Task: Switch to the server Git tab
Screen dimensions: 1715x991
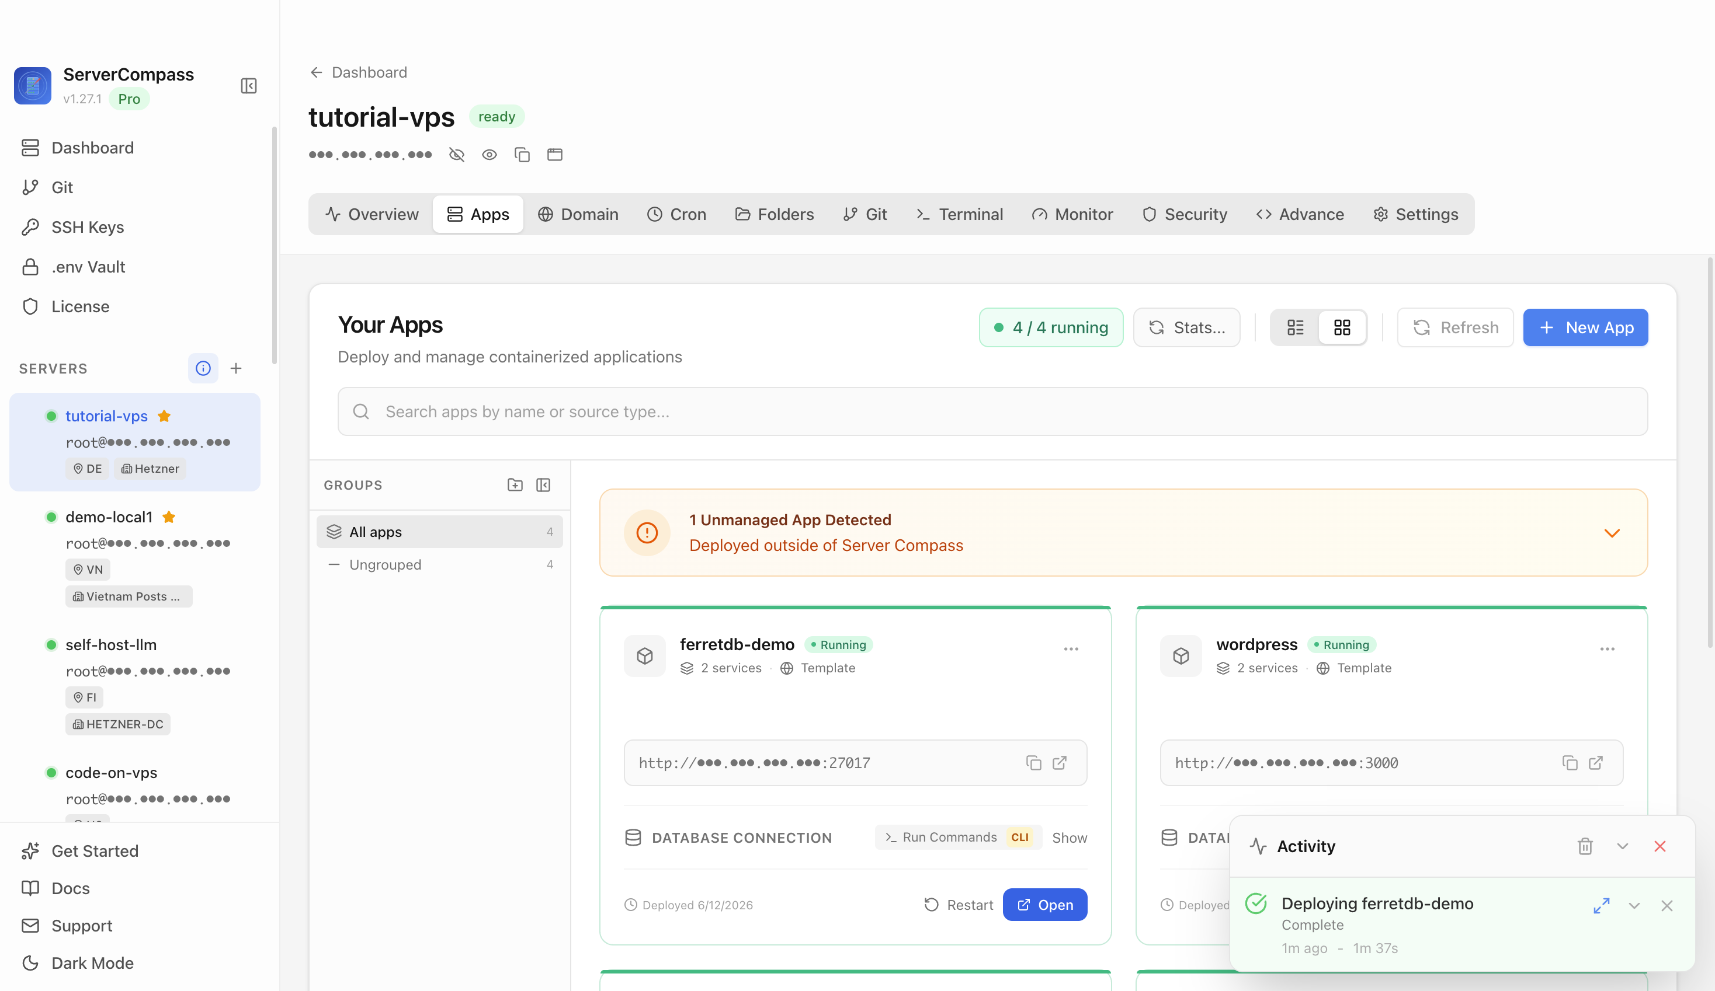Action: click(x=865, y=214)
